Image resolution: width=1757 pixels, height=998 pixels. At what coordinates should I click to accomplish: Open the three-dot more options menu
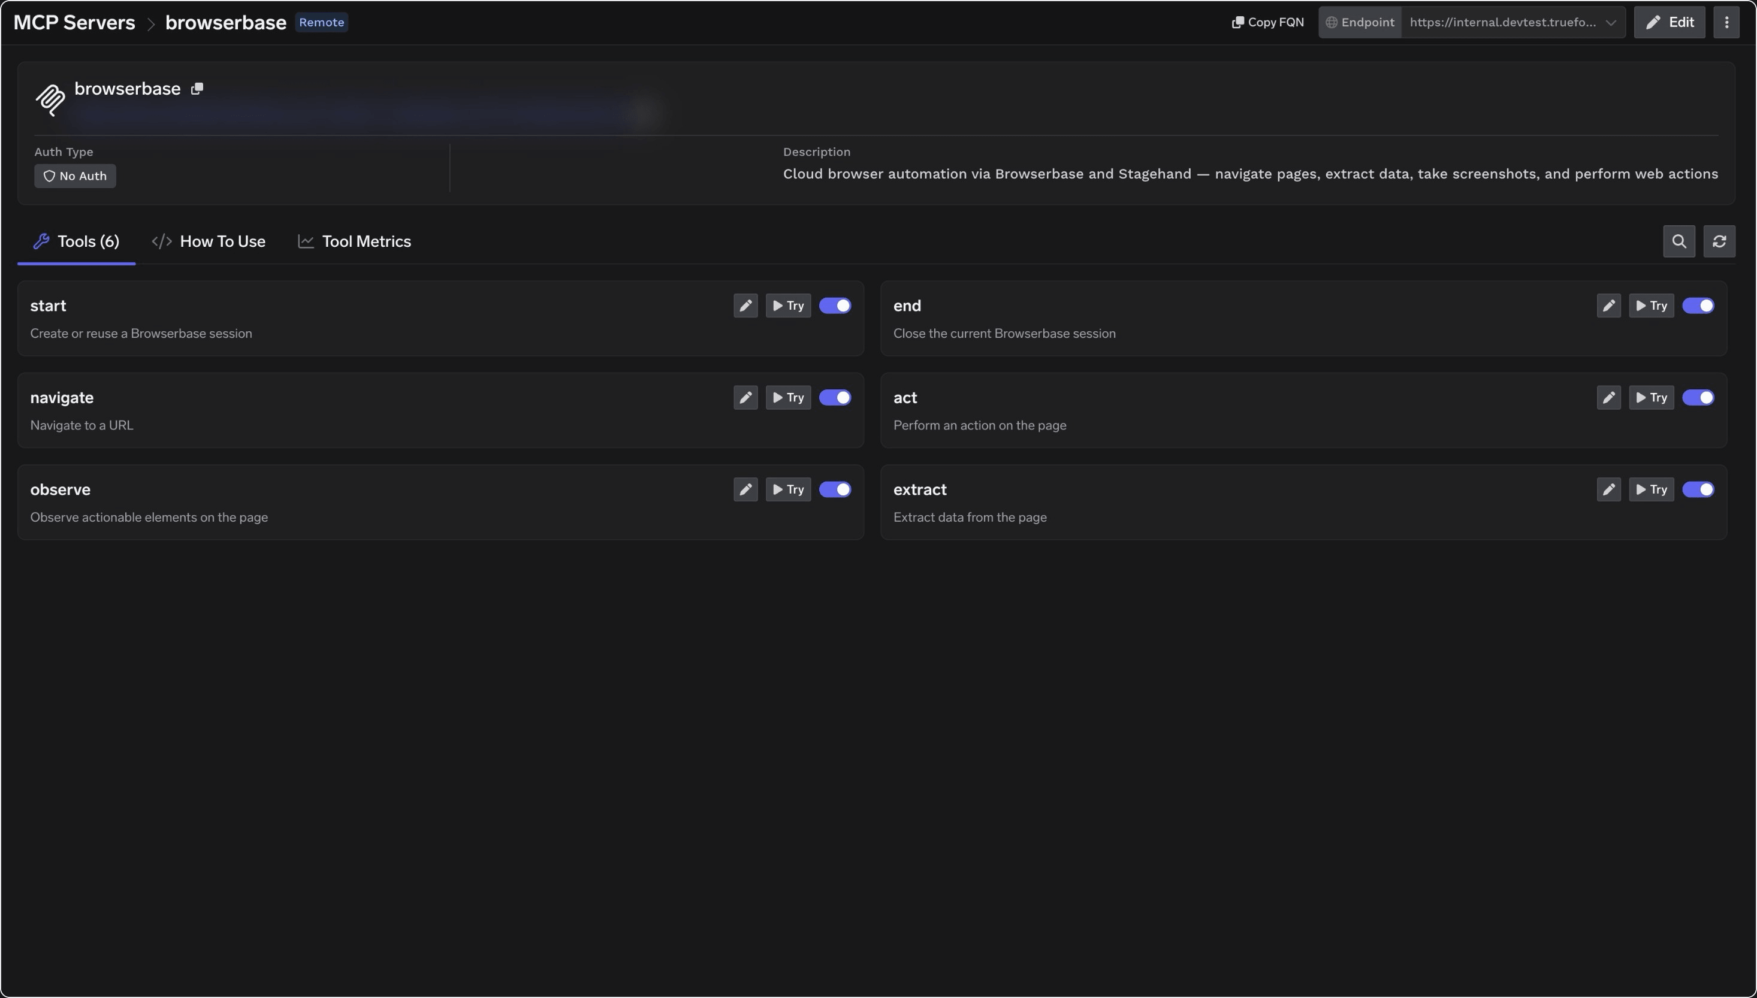(x=1726, y=22)
